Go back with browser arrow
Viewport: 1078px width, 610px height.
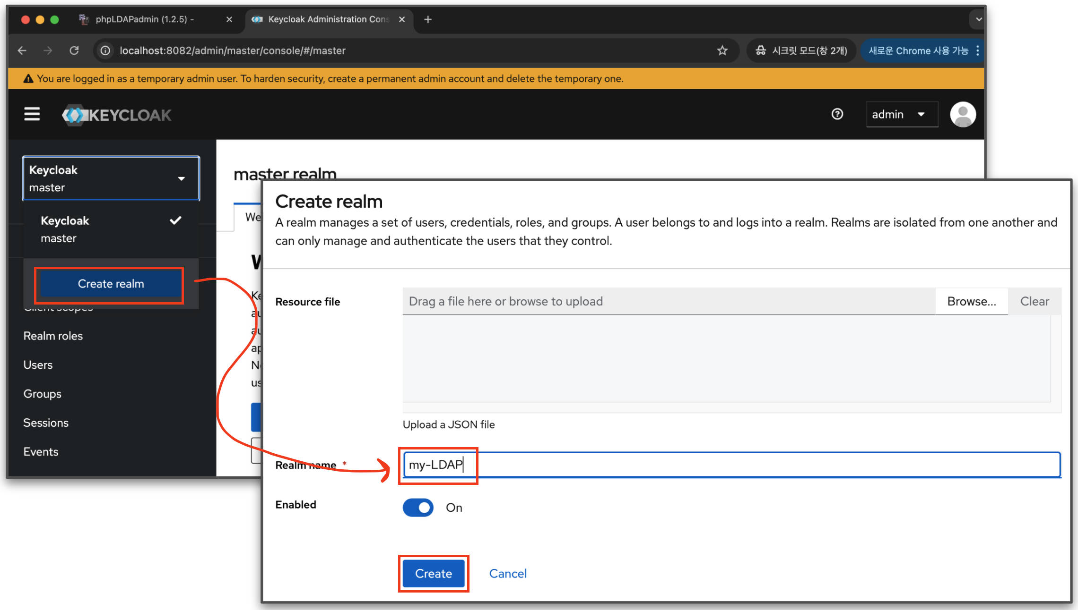pos(22,51)
